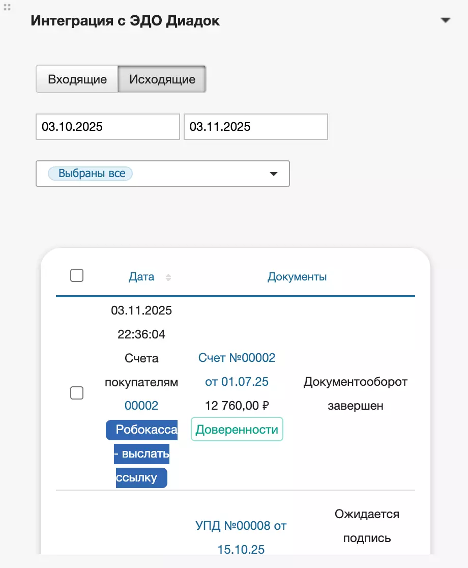Open invoice 00002 link under Счета покупателям

coord(141,405)
